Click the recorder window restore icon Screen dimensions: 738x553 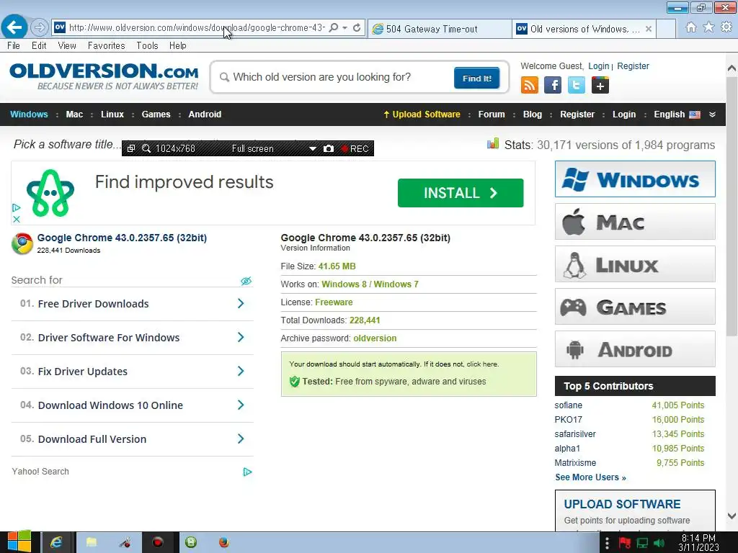[131, 148]
